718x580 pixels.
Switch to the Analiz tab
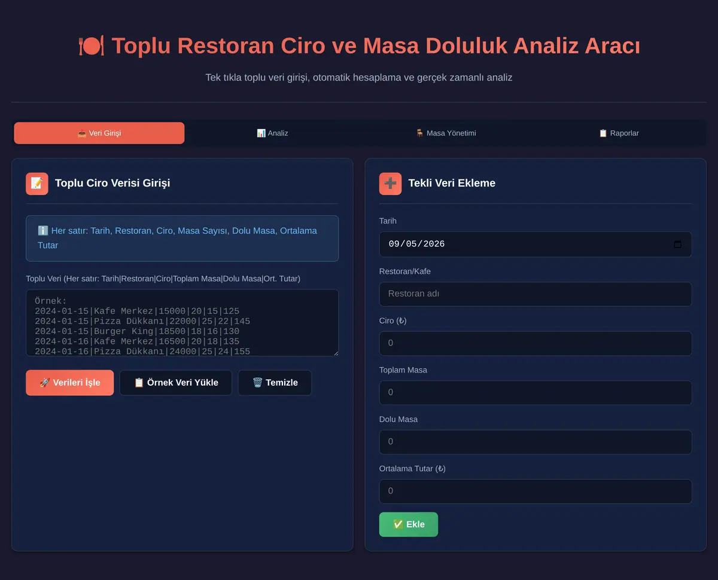coord(272,133)
